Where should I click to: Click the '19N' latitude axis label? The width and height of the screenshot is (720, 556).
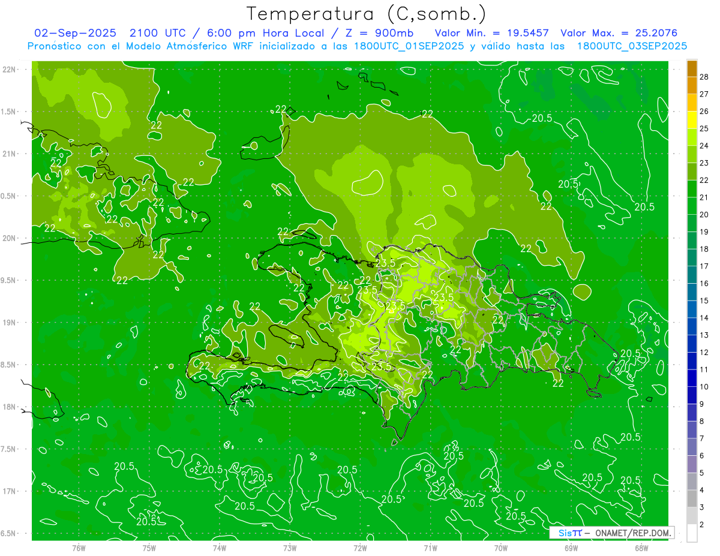[8, 323]
